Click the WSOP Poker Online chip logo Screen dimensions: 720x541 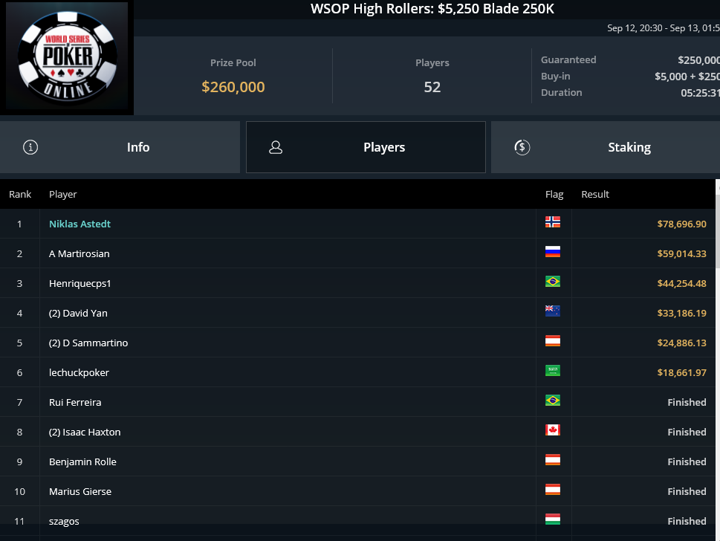point(67,56)
